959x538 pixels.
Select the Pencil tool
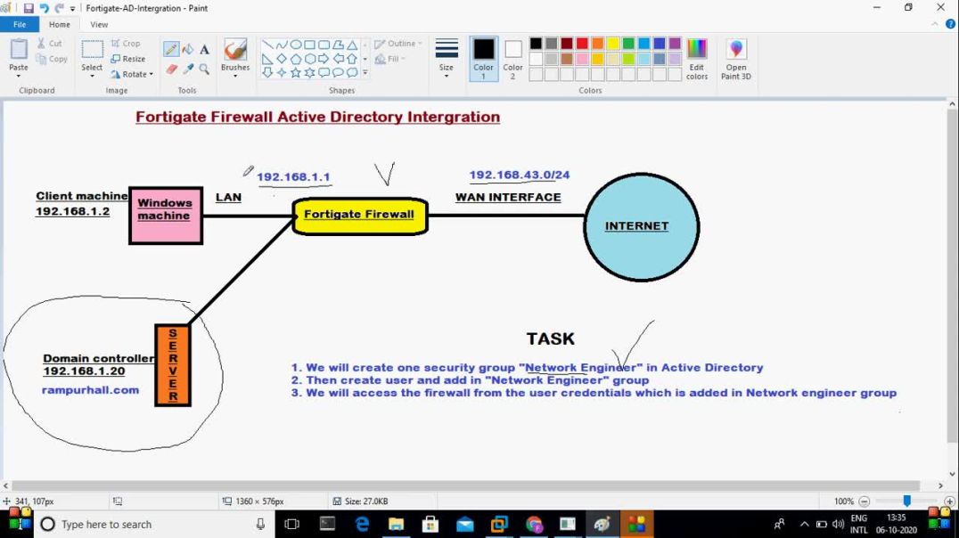[x=171, y=50]
